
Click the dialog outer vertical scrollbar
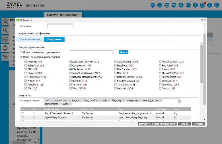point(204,69)
